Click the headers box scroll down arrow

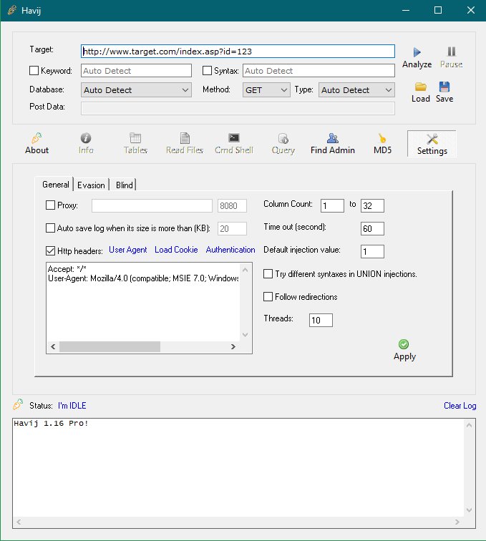pyautogui.click(x=245, y=334)
